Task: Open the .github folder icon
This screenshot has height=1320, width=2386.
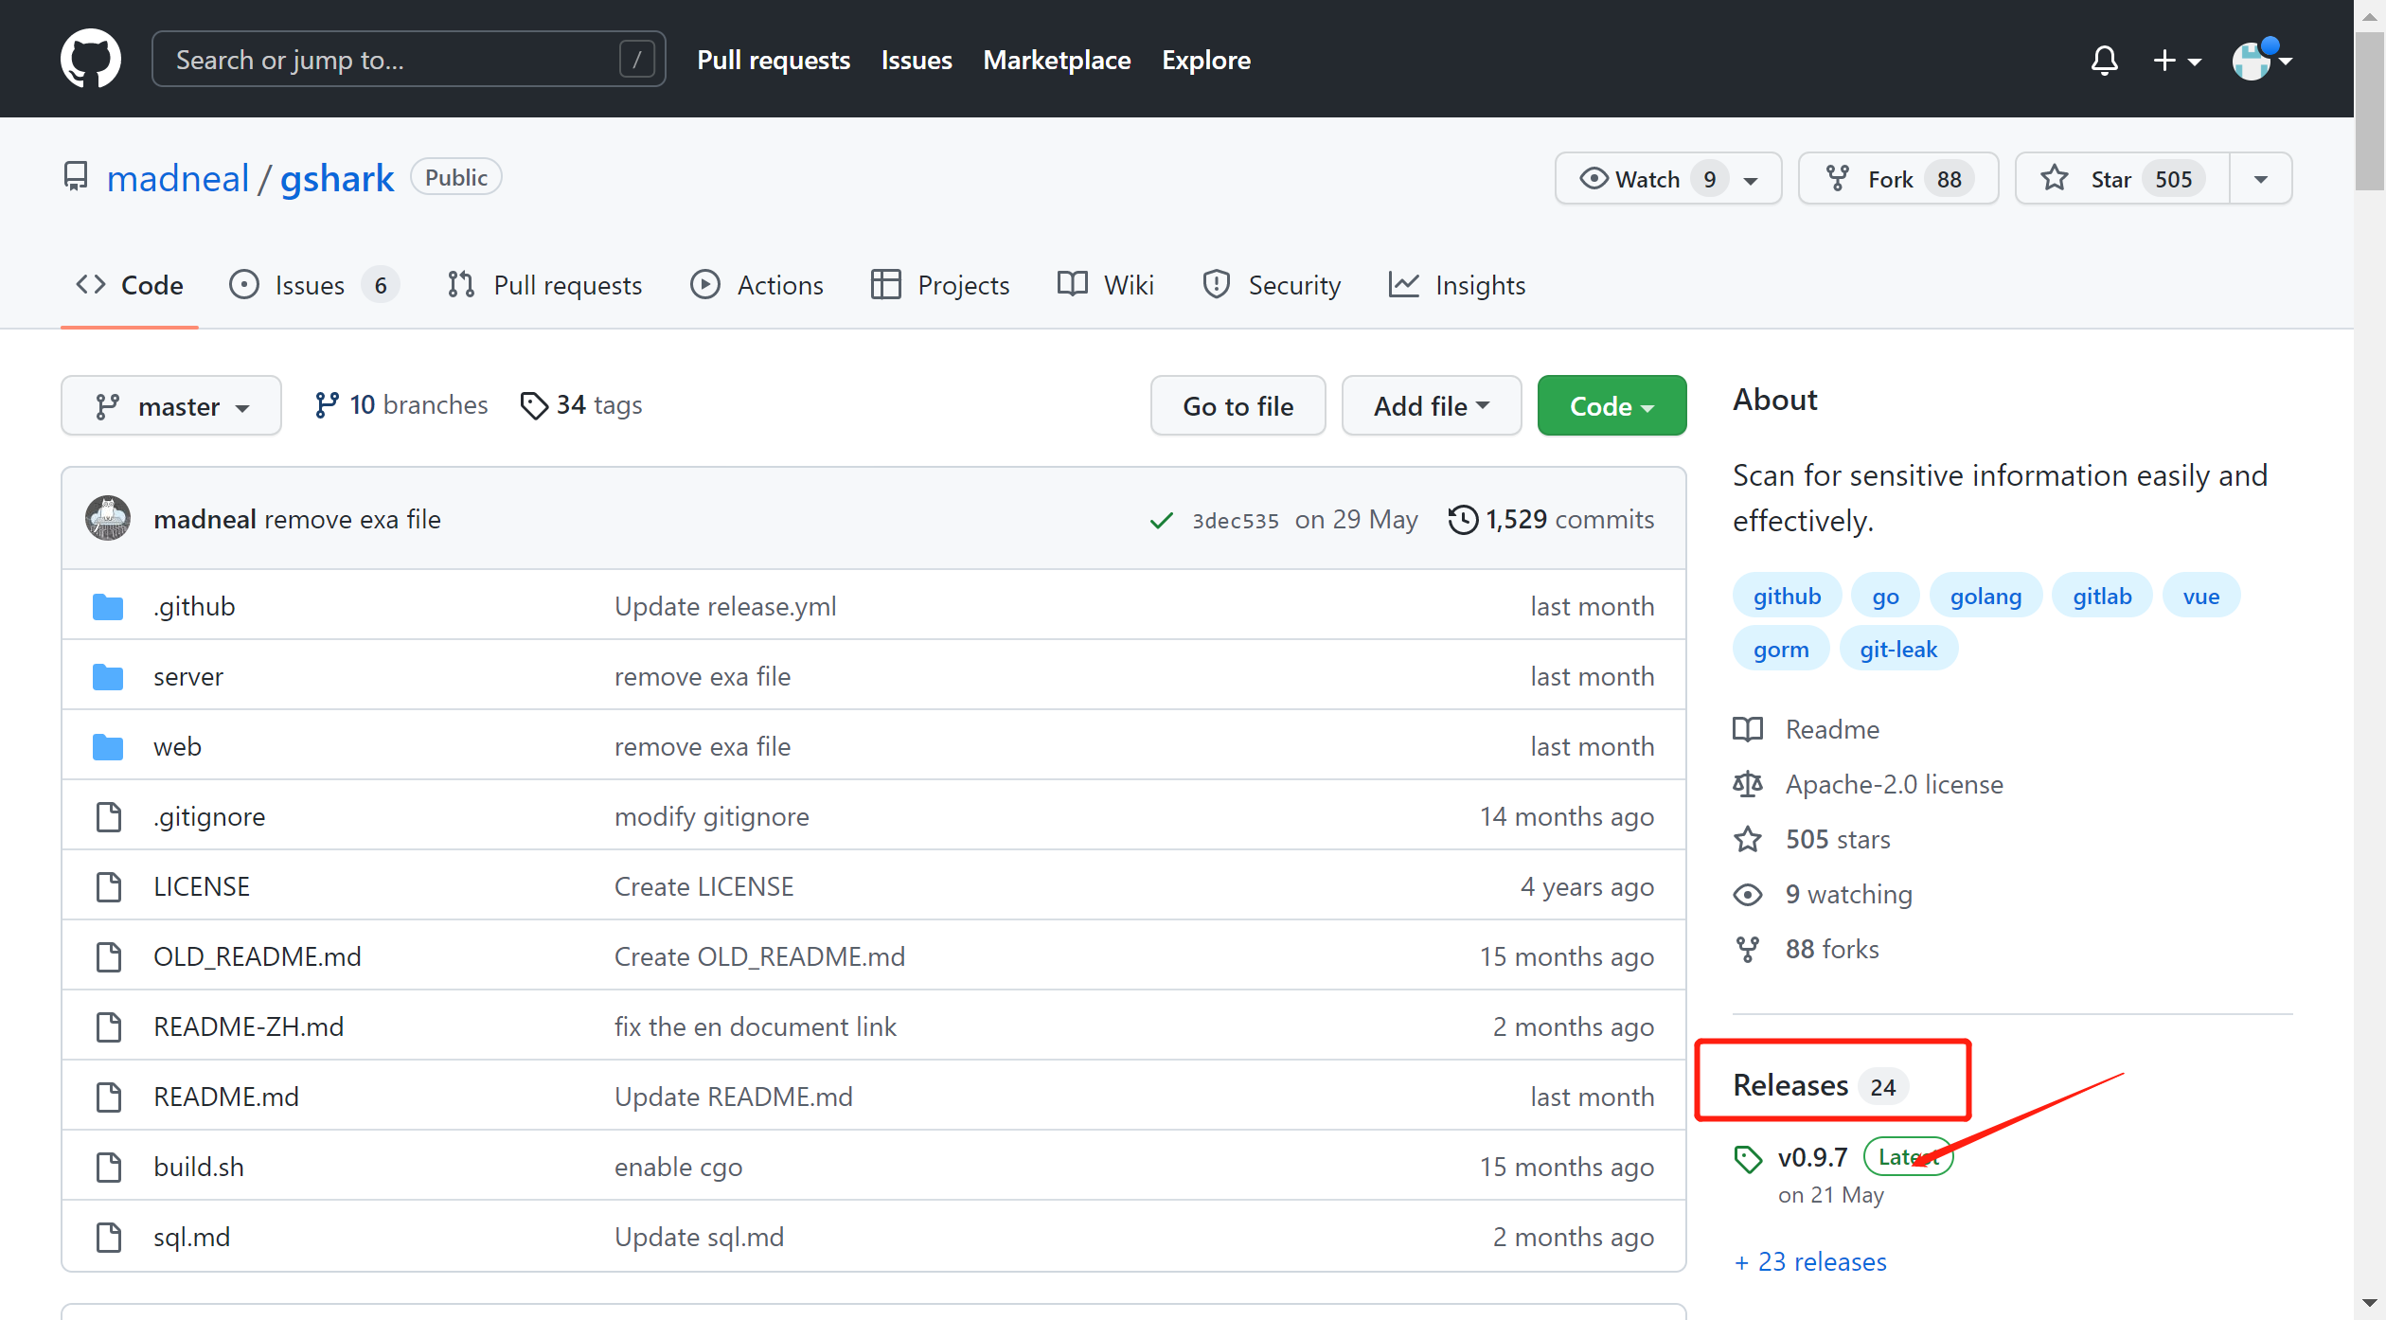Action: click(x=108, y=607)
